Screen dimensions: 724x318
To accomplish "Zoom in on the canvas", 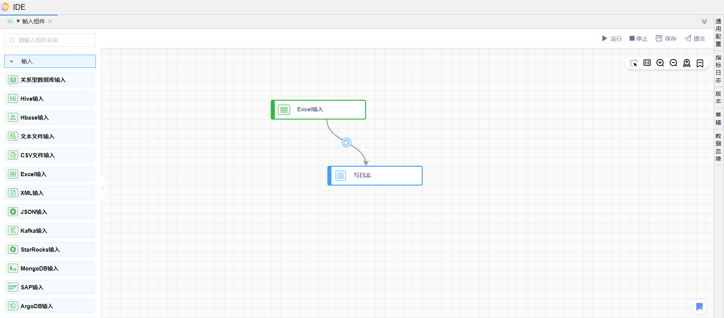I will point(660,63).
